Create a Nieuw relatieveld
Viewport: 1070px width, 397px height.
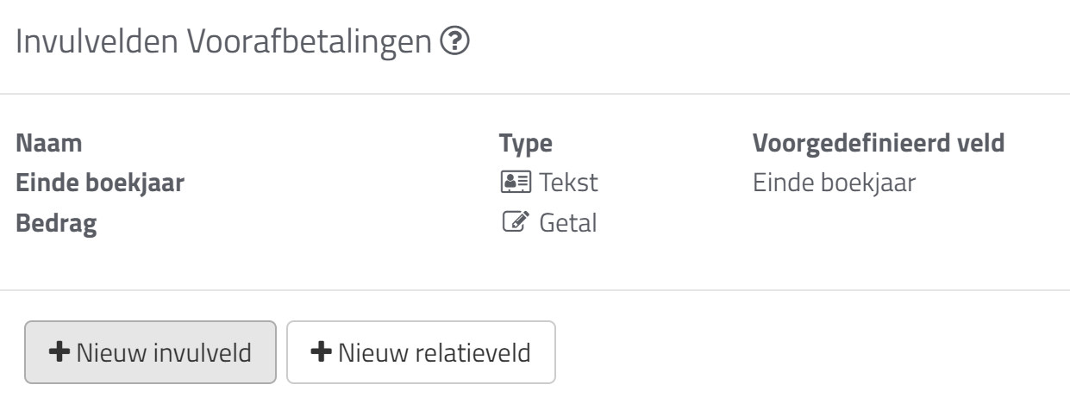[x=421, y=352]
